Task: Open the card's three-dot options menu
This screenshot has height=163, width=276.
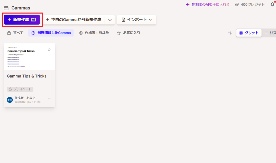Action: (49, 99)
